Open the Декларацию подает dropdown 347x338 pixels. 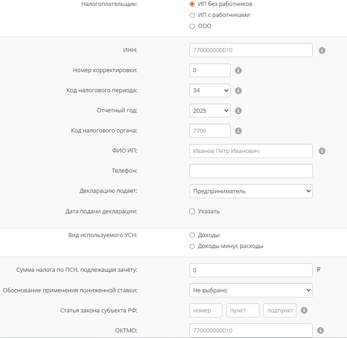[251, 191]
